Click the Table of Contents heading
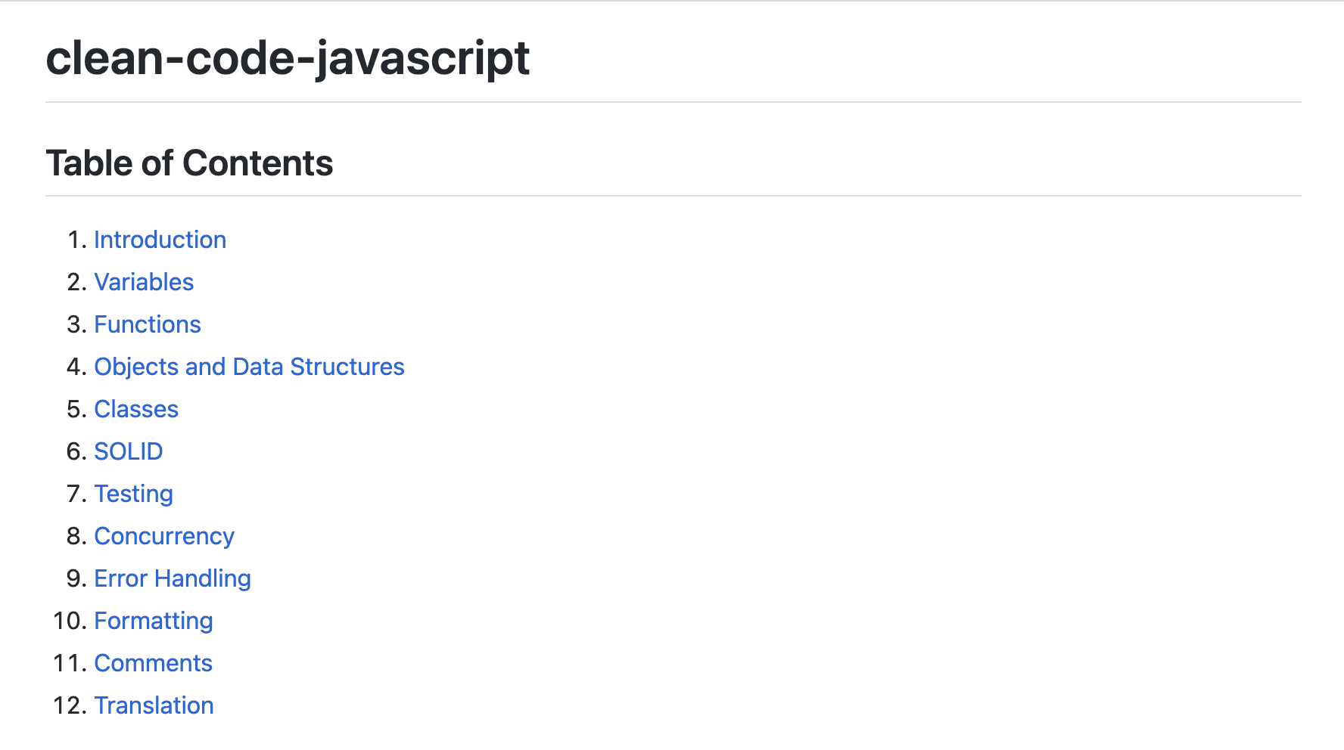Viewport: 1344px width, 750px height. [189, 163]
